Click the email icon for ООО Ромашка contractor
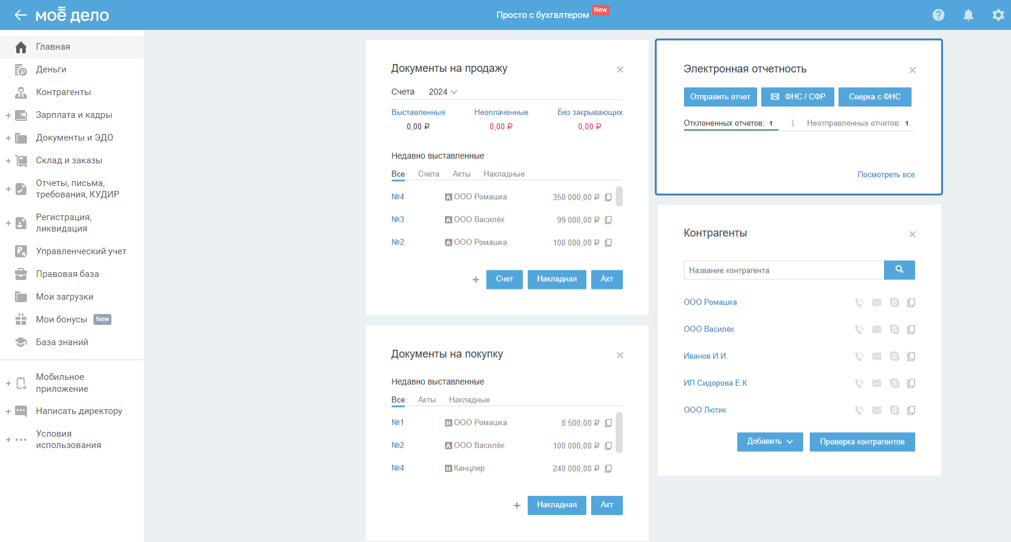1011x542 pixels. (x=877, y=303)
